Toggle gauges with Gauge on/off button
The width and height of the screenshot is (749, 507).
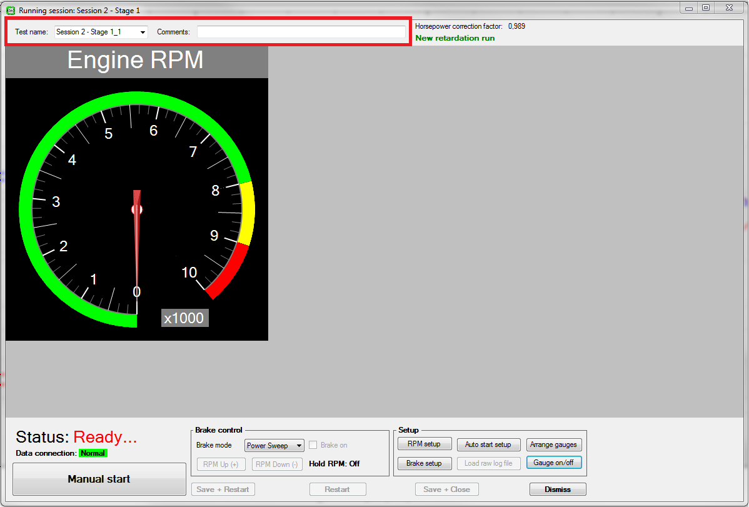553,463
